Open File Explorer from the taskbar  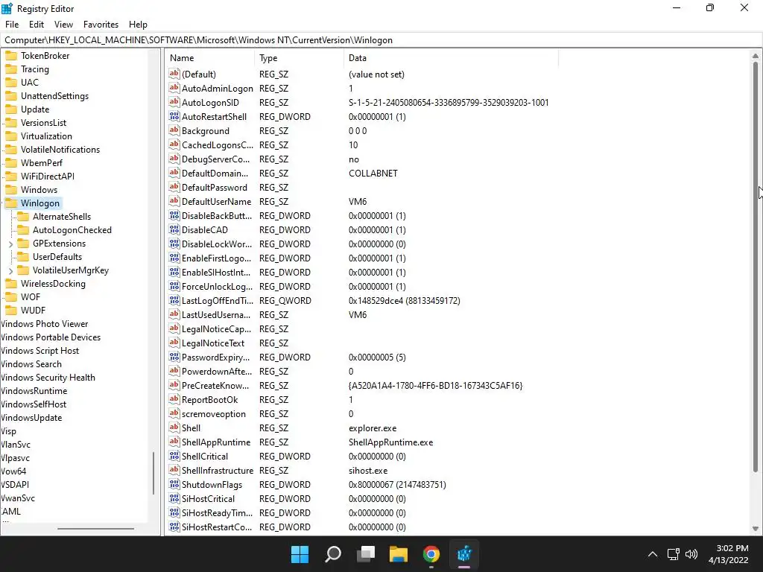(399, 554)
